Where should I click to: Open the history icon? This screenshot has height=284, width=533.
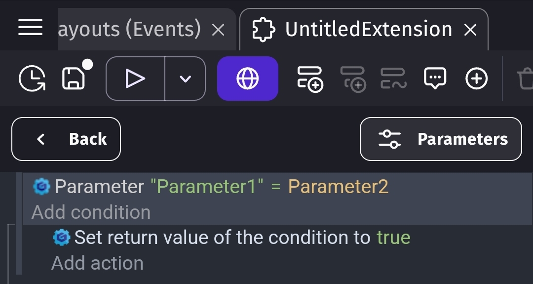tap(32, 79)
